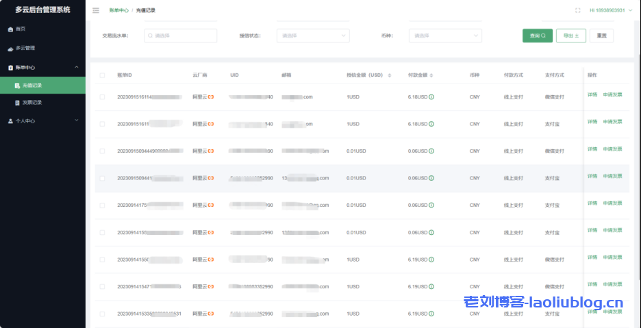Screen dimensions: 641x328
Task: Click the Aliyun link icon in first row
Action: tap(211, 97)
